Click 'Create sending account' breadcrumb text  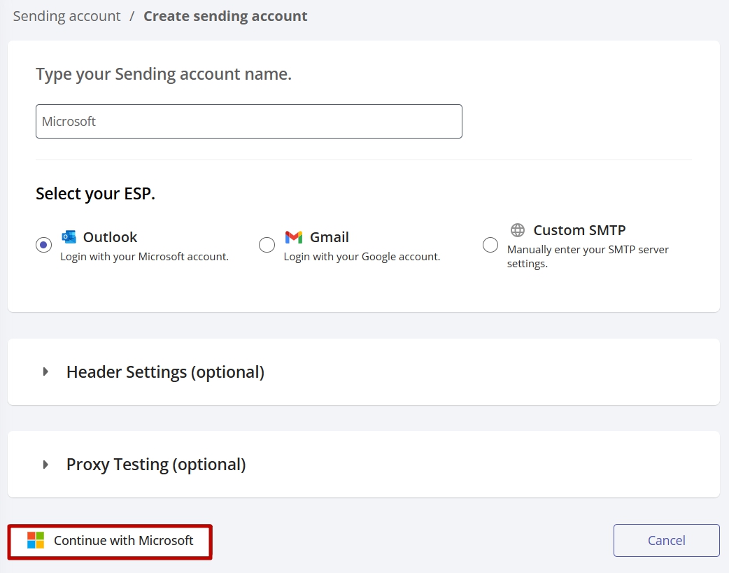pos(225,16)
